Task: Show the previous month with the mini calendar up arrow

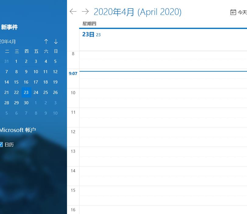Action: pos(46,41)
